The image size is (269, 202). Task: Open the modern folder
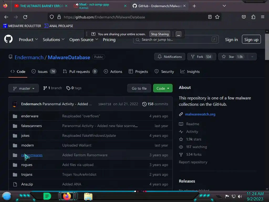(x=28, y=145)
